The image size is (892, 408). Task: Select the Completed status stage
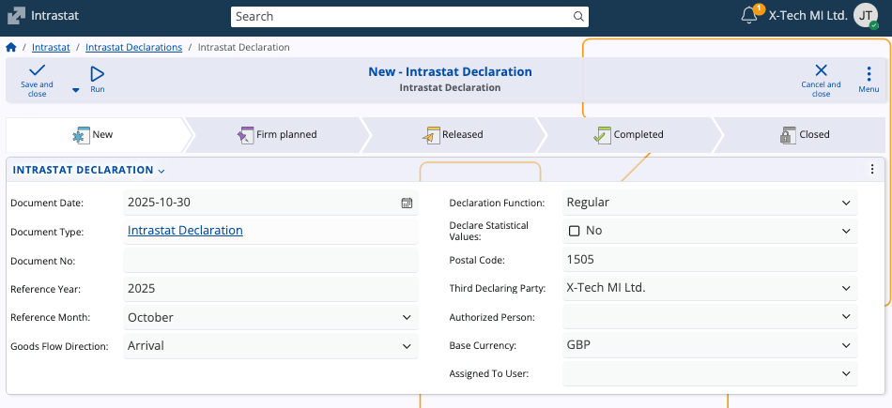point(628,135)
